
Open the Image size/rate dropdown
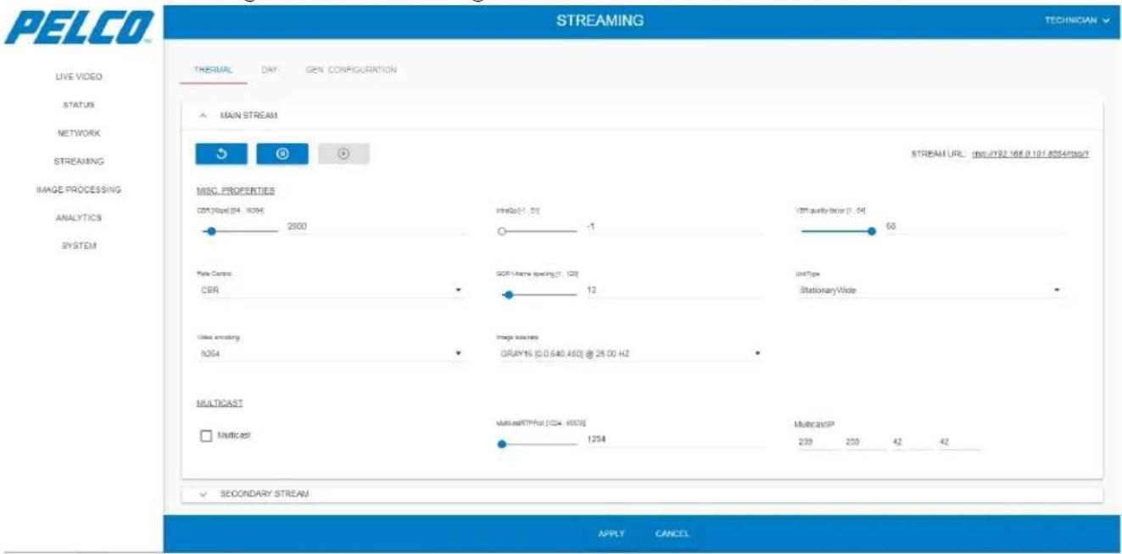coord(629,353)
